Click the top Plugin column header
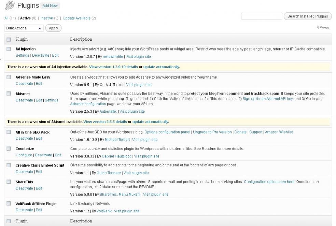Viewport: 336px width, 226px height. (x=22, y=39)
